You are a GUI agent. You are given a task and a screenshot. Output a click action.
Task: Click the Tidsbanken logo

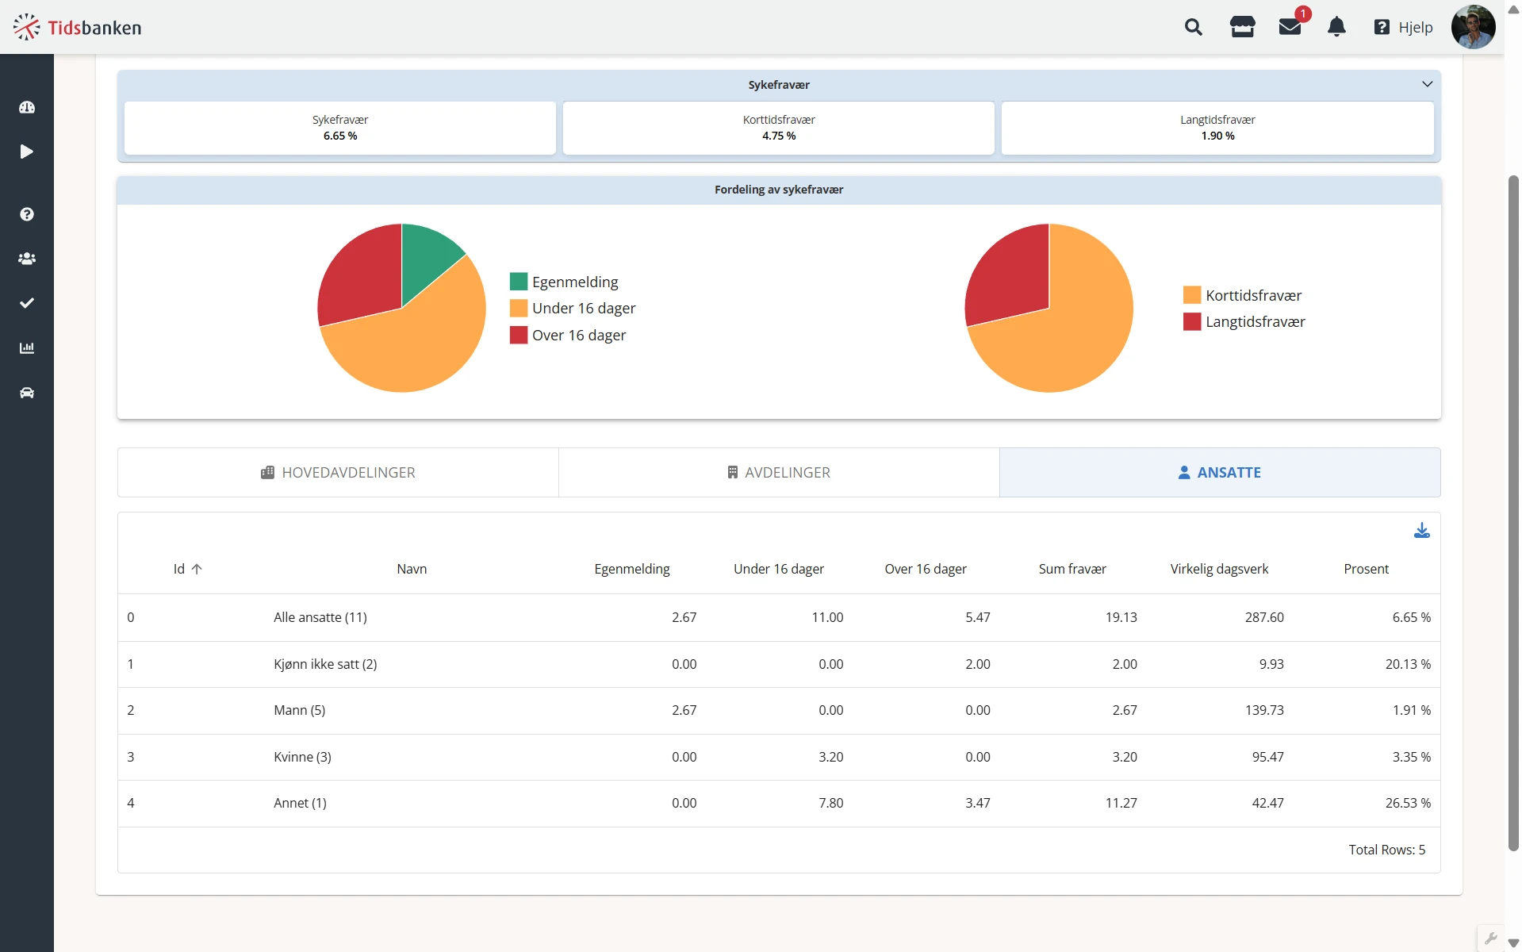(78, 27)
